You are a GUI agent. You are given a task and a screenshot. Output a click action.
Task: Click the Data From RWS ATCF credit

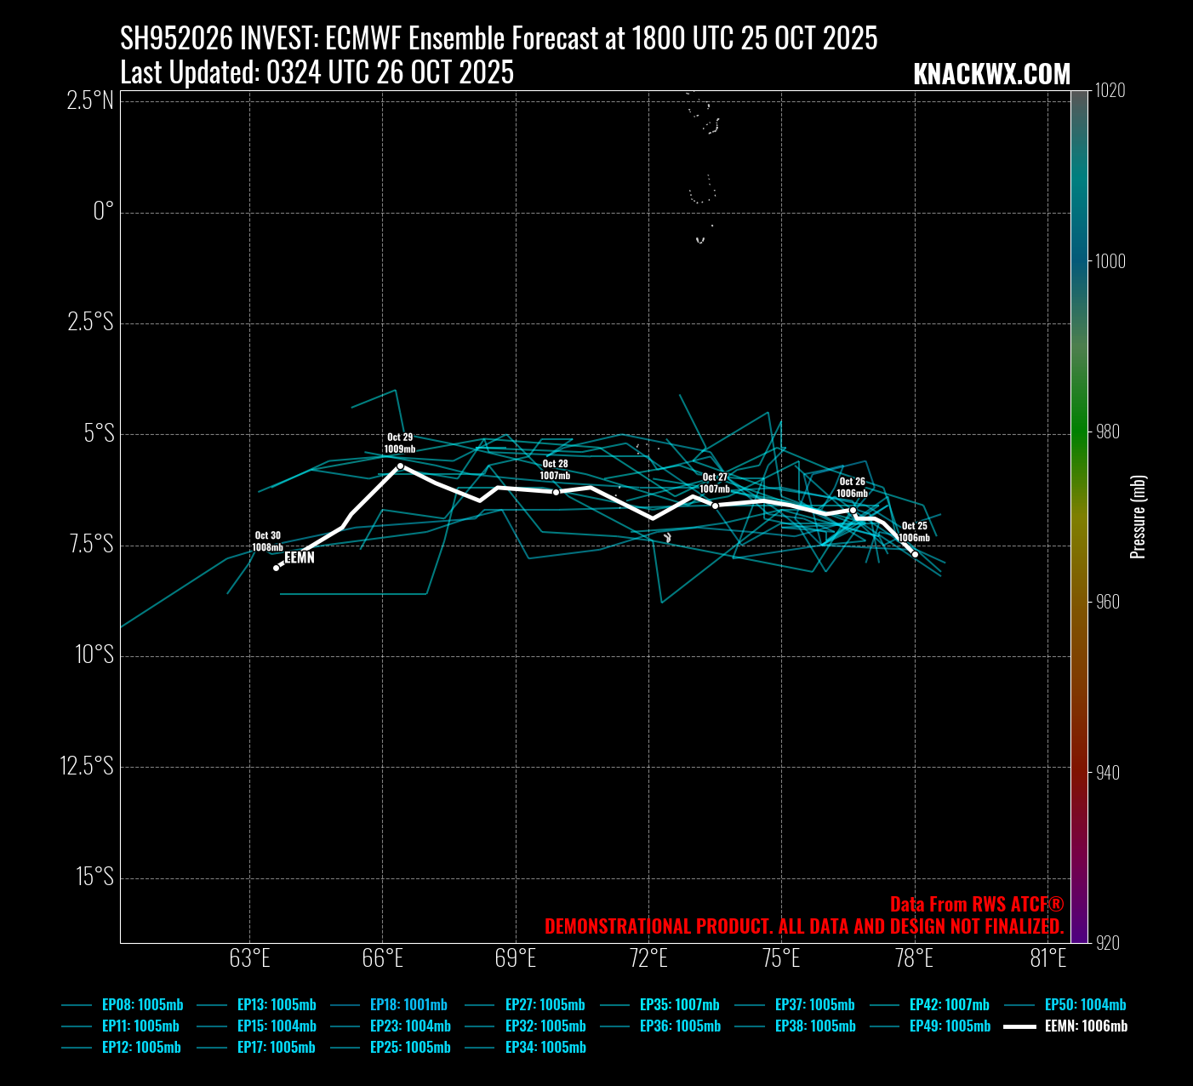point(976,904)
